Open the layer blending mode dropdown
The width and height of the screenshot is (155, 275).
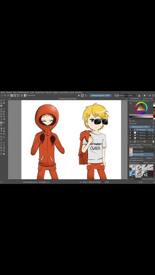[140, 123]
